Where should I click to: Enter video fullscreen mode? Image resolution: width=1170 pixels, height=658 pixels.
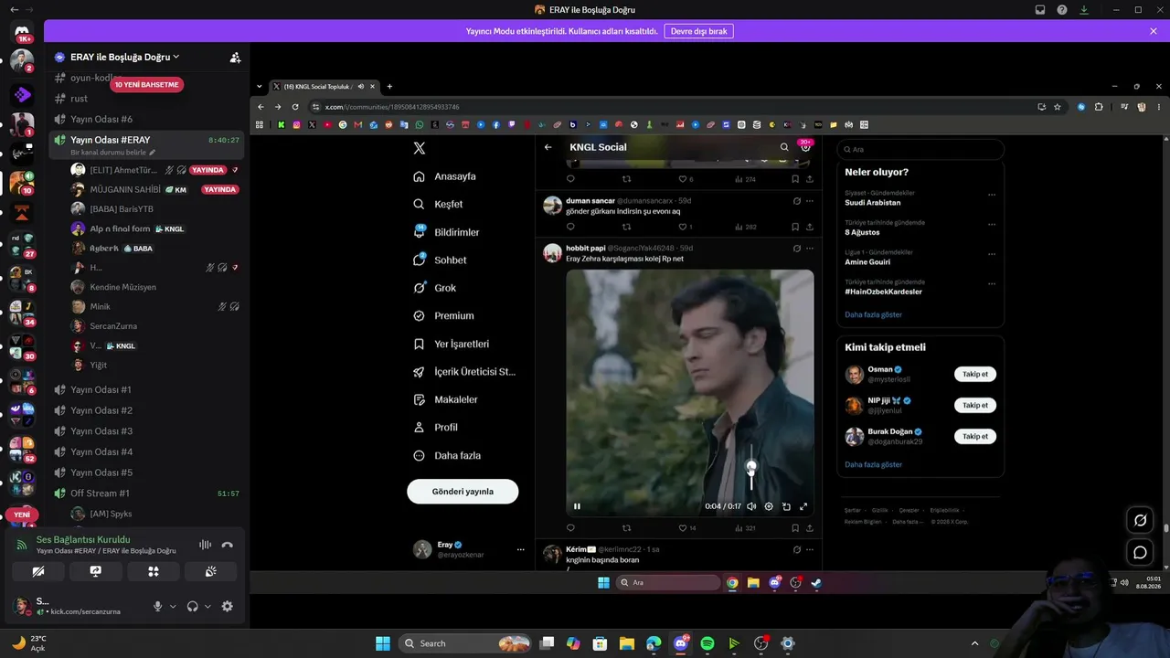tap(803, 506)
